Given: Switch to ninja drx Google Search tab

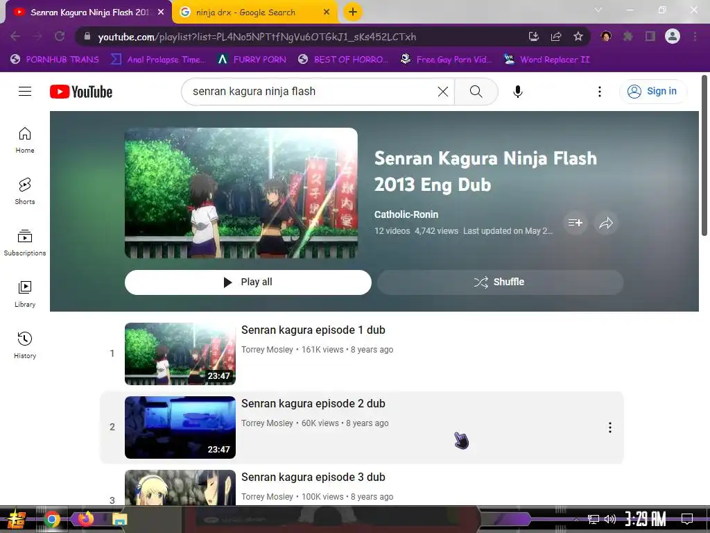Looking at the screenshot, I should 245,12.
